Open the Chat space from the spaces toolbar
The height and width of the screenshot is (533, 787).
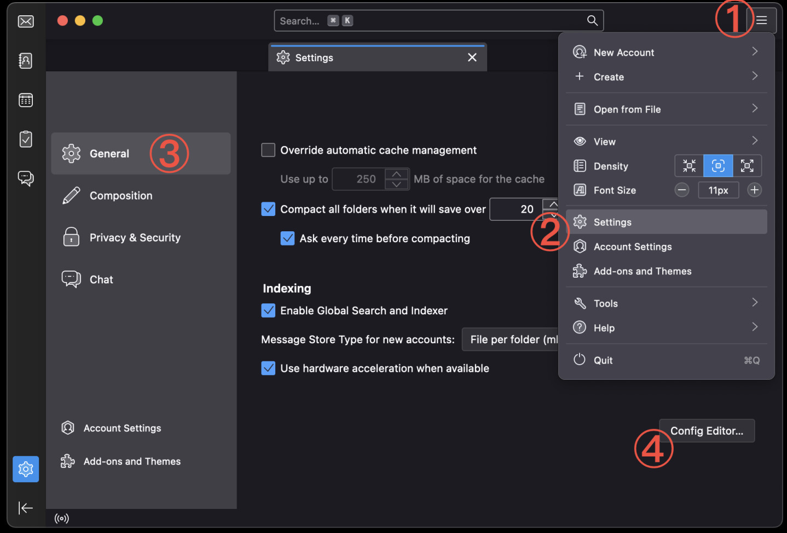click(25, 178)
